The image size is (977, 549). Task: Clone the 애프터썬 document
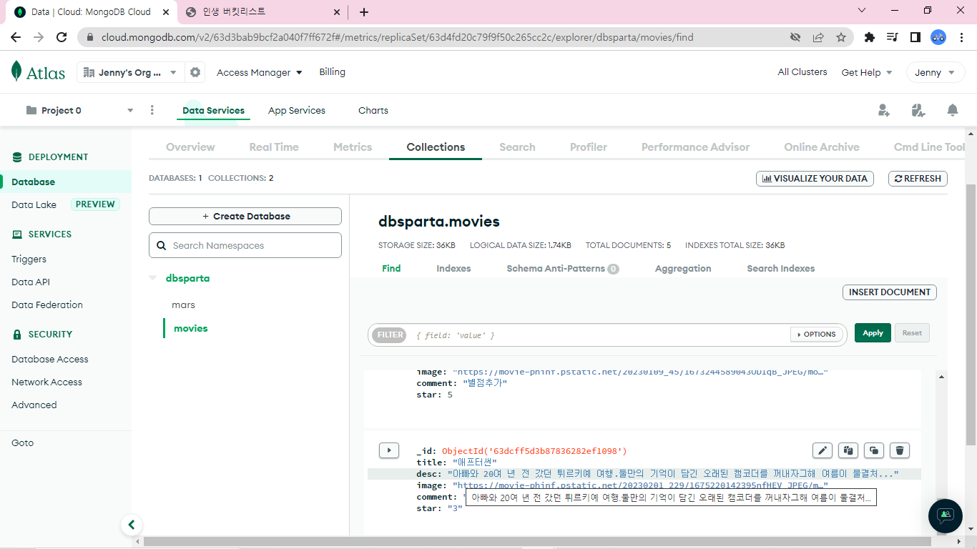pos(874,450)
